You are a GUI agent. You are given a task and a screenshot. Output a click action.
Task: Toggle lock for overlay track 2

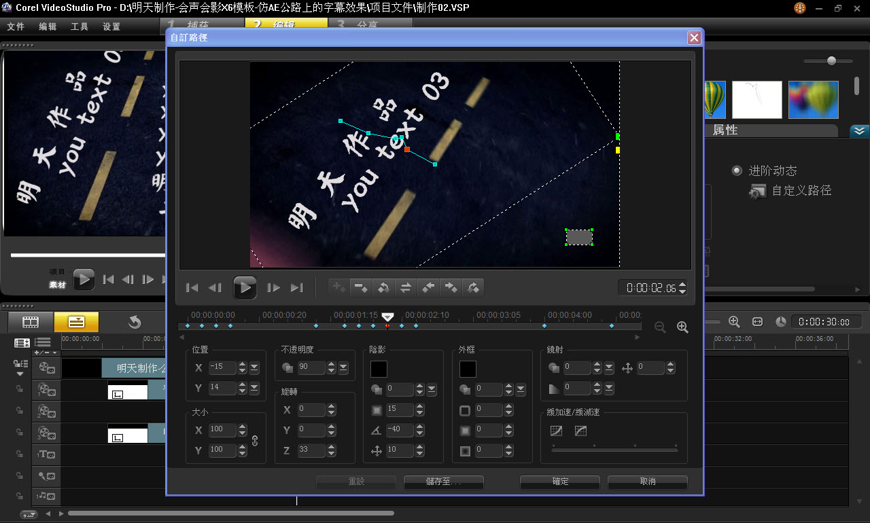[x=20, y=410]
